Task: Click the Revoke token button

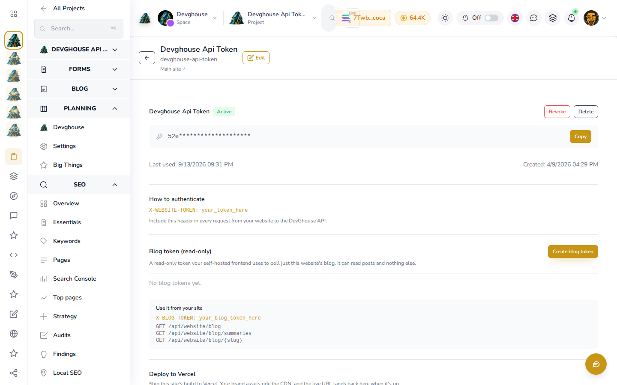Action: click(x=557, y=112)
